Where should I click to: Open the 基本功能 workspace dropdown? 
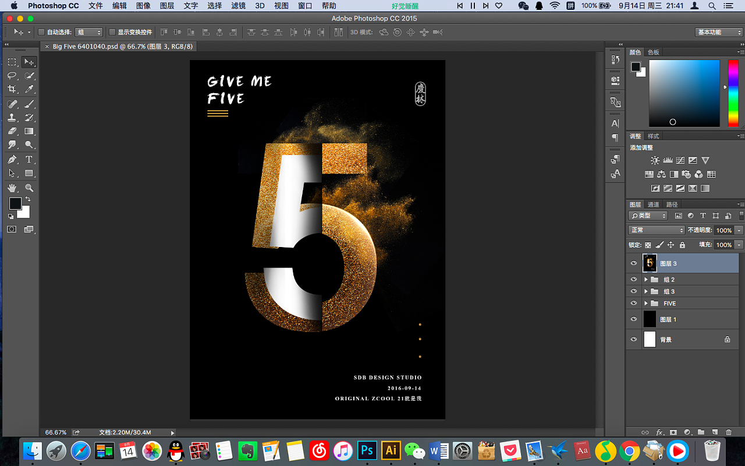click(x=719, y=32)
